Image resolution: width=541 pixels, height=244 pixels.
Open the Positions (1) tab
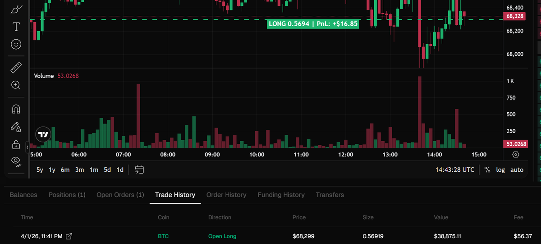click(x=67, y=195)
